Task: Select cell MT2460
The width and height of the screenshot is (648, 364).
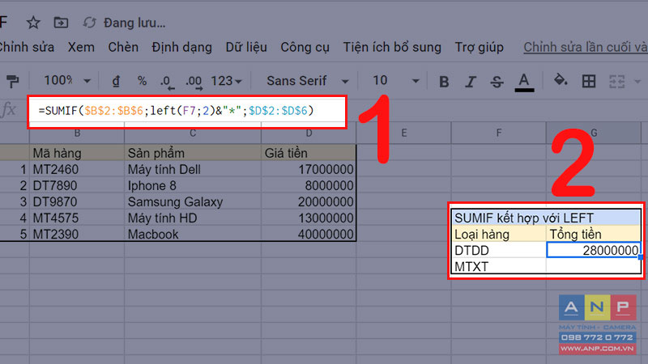Action: tap(77, 169)
